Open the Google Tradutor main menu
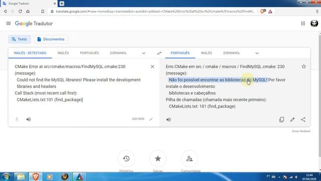The image size is (321, 181). point(9,24)
